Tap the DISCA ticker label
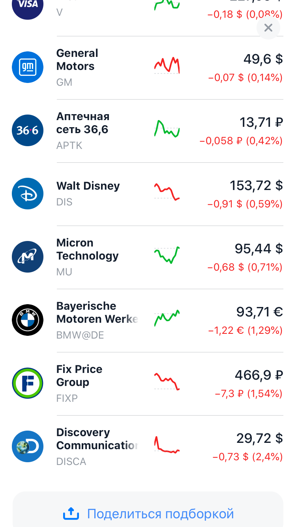 click(71, 461)
